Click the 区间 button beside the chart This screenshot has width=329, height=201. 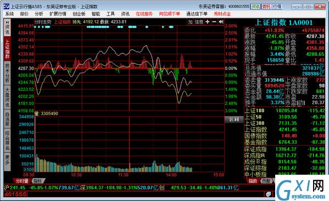(x=234, y=119)
